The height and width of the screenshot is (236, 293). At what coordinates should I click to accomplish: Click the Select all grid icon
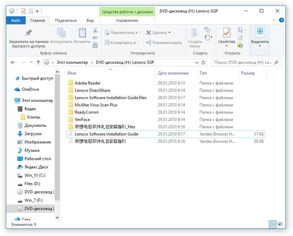click(260, 31)
